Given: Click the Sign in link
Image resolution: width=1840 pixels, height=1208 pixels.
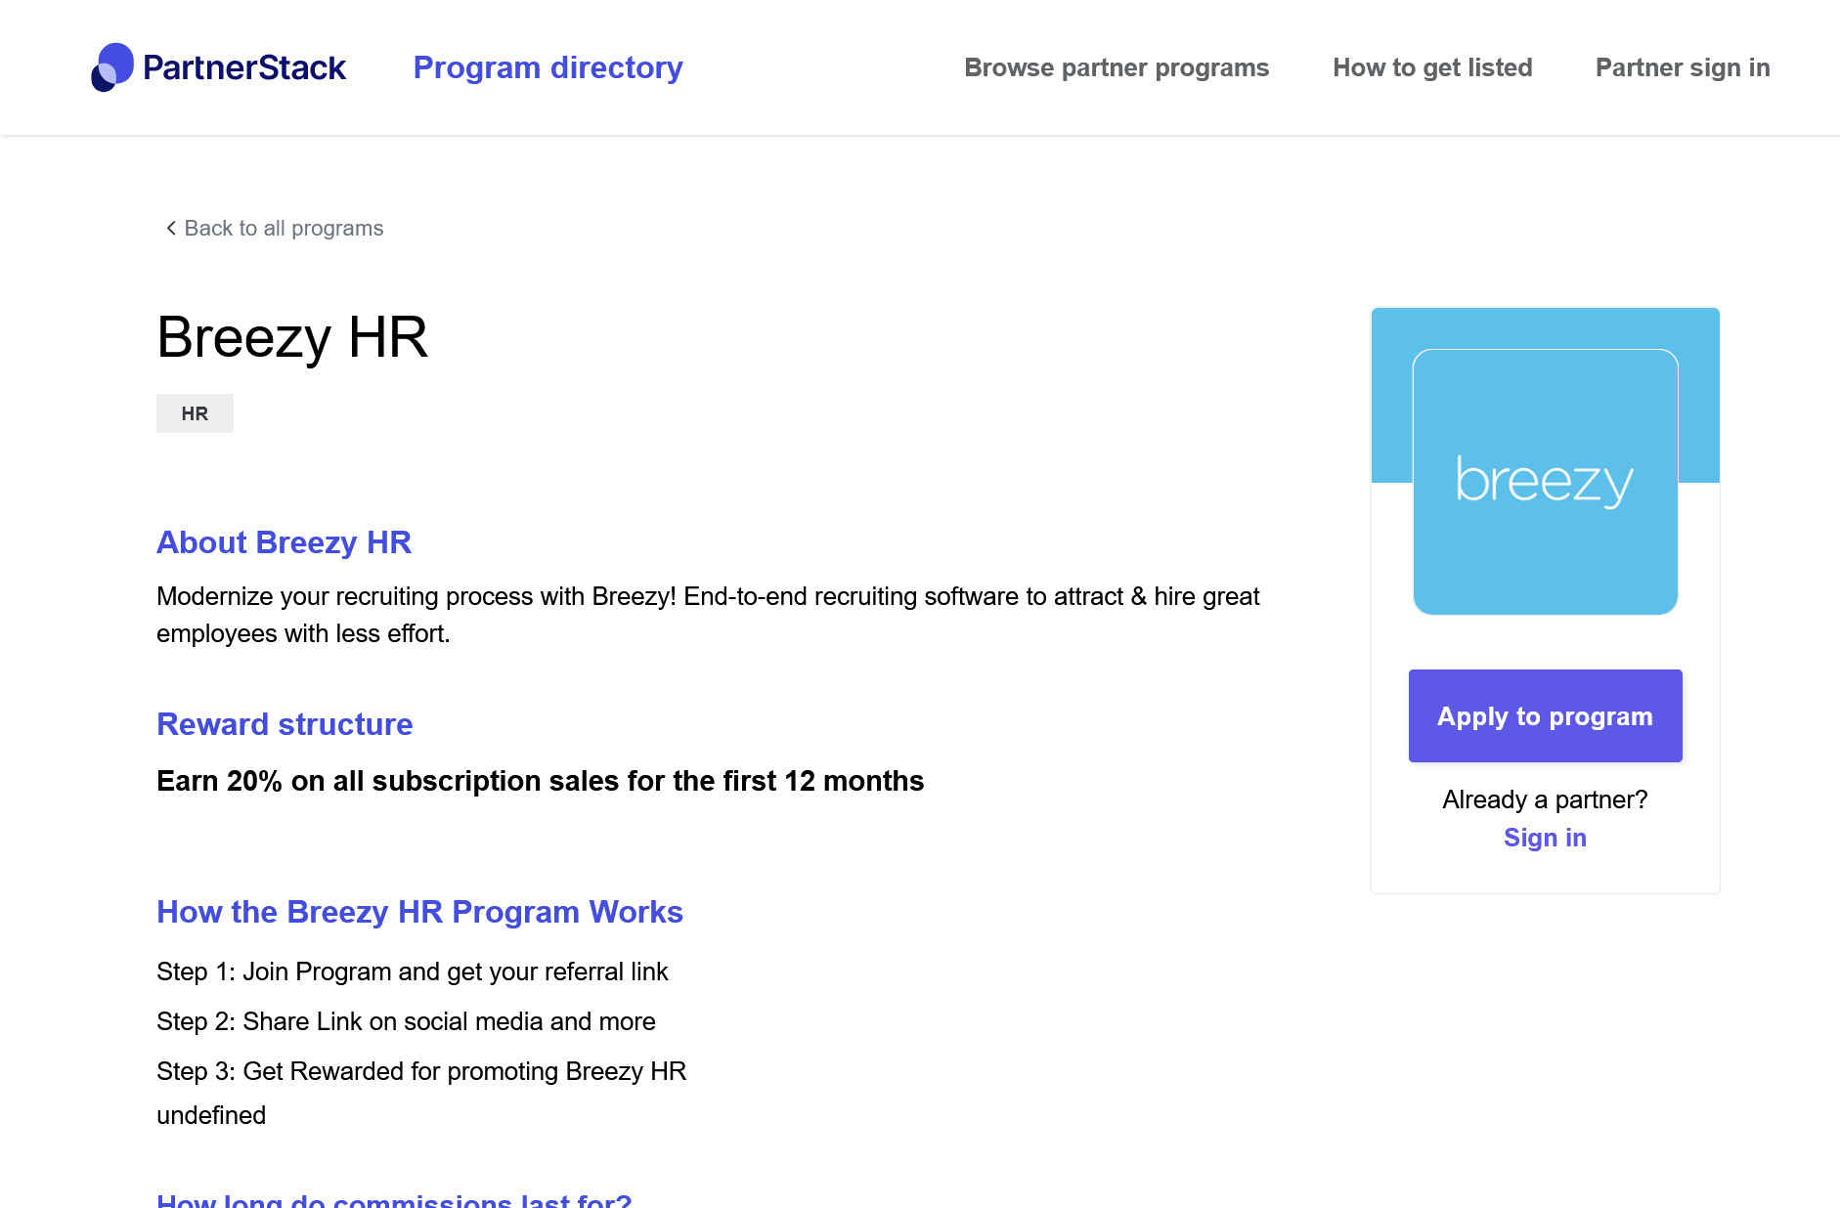Looking at the screenshot, I should click(1545, 838).
